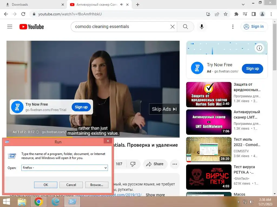Click the go.fivetran.com link in sidebar ad
The width and height of the screenshot is (277, 207).
[x=226, y=71]
